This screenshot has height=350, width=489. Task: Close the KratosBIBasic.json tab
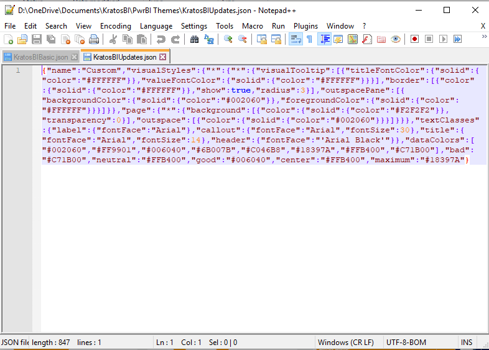click(x=74, y=57)
